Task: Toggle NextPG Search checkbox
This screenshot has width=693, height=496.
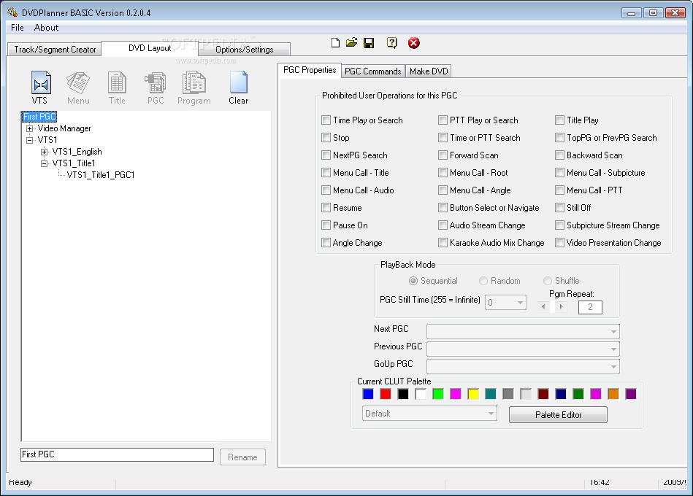Action: 326,155
